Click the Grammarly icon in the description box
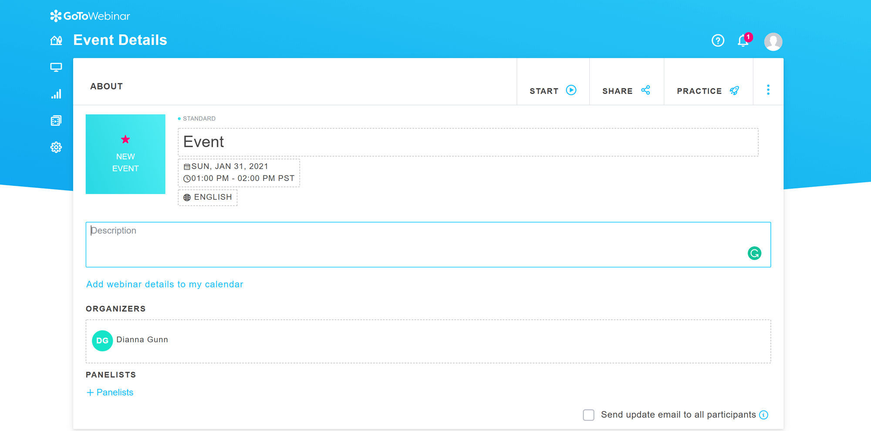871x431 pixels. [x=755, y=253]
